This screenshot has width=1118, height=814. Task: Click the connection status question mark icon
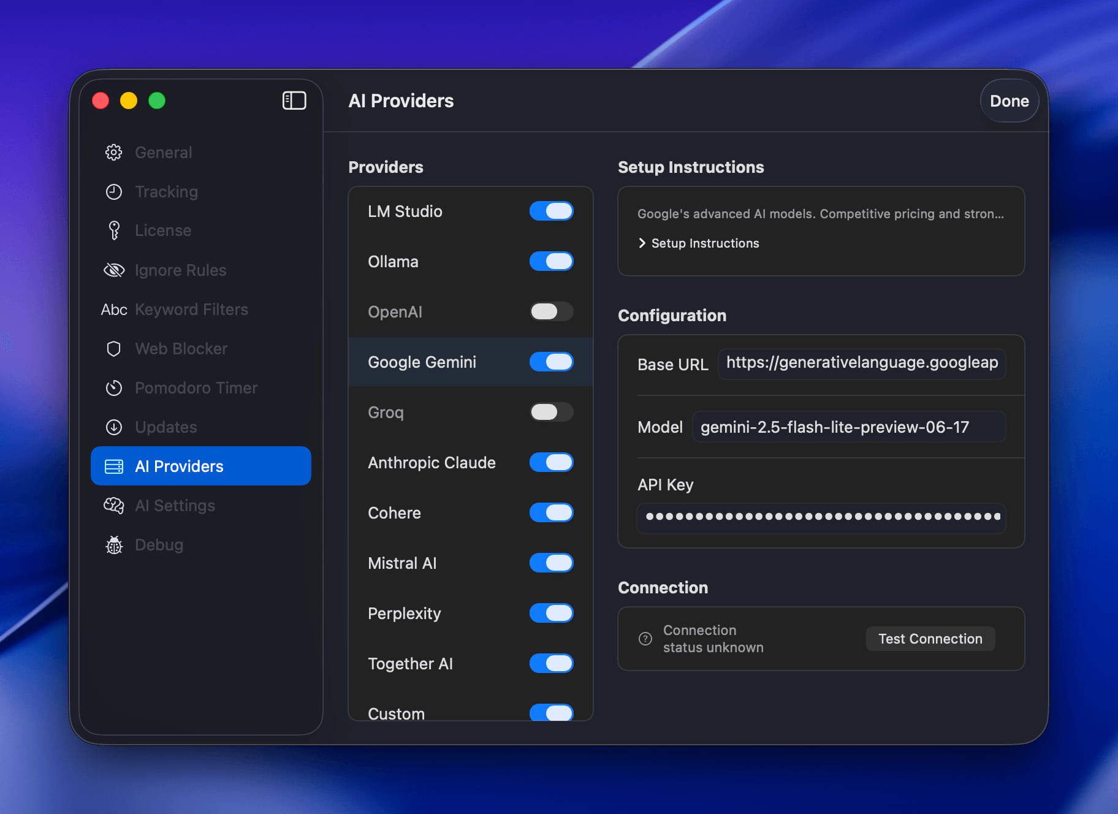[645, 639]
